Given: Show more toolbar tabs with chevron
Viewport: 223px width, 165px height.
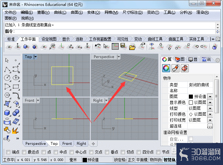Looking at the screenshot, I should pos(213,39).
